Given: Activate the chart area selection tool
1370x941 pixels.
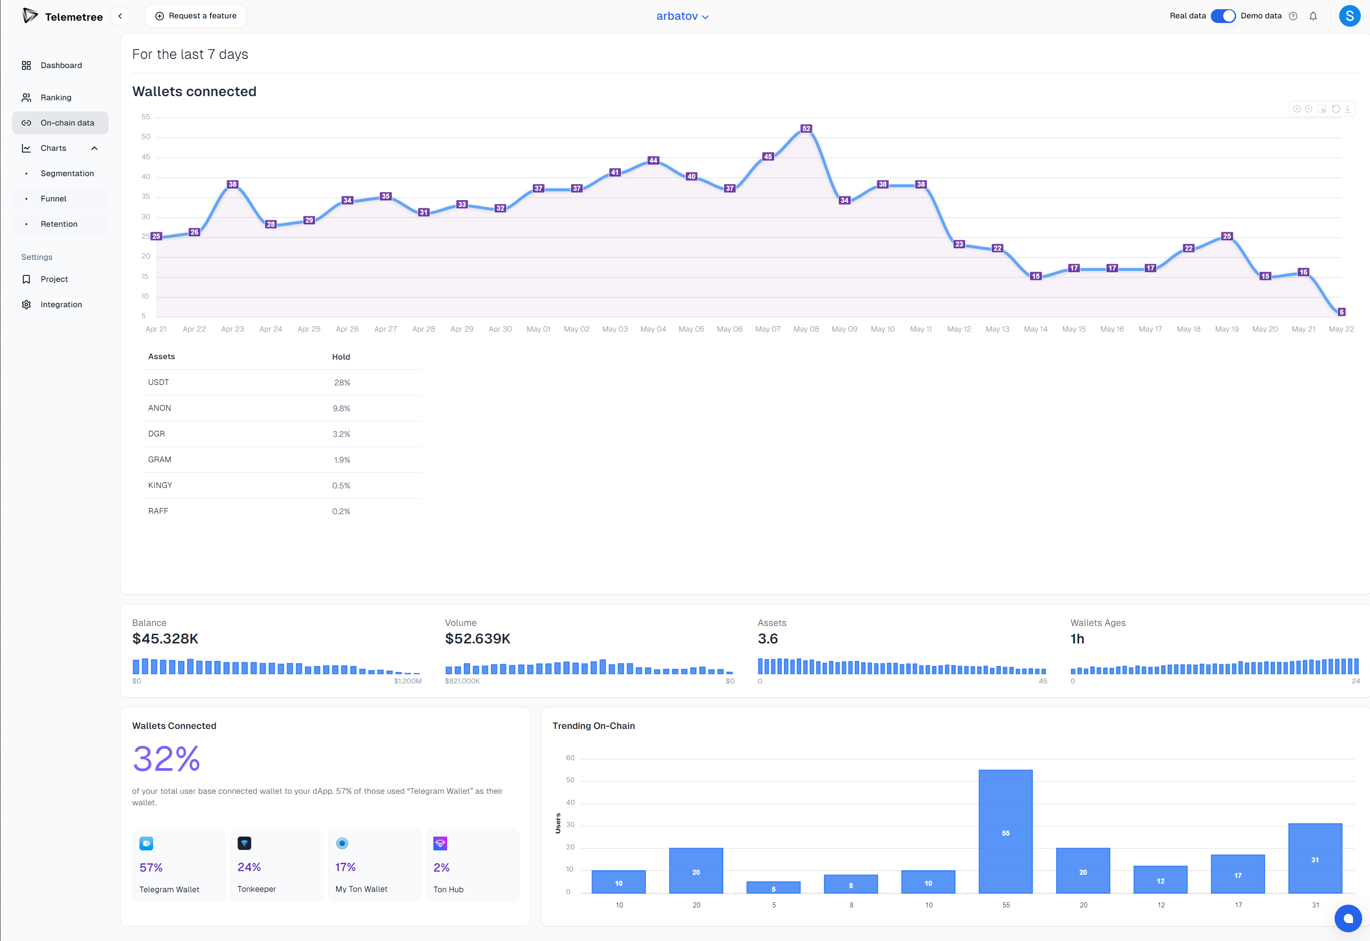Looking at the screenshot, I should click(x=1322, y=109).
